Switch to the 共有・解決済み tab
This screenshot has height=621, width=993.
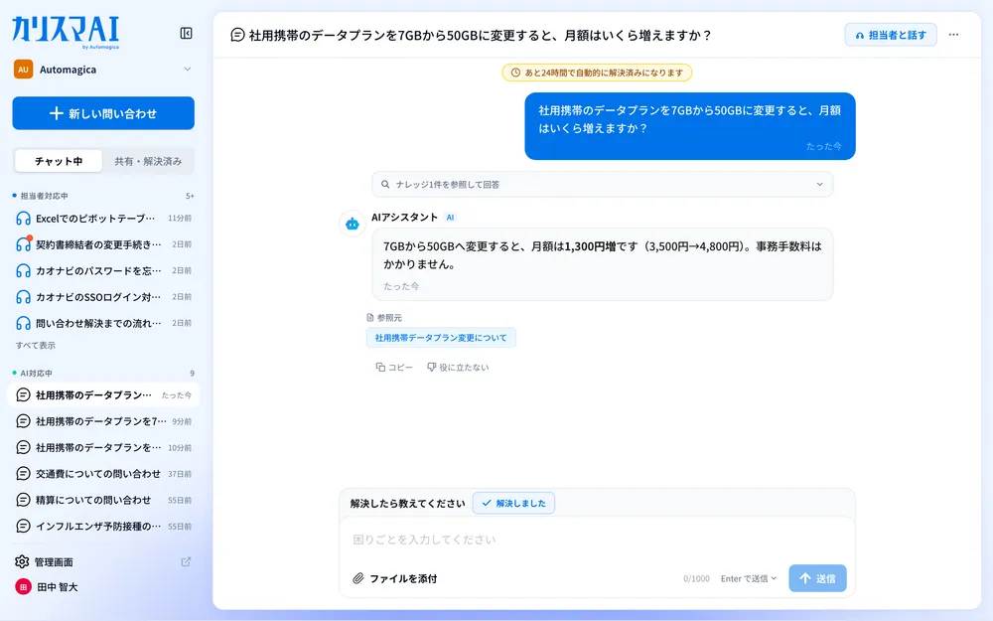click(x=148, y=161)
